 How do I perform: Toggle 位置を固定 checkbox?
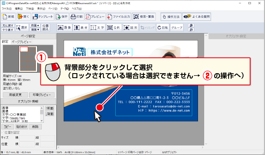(x=3, y=133)
